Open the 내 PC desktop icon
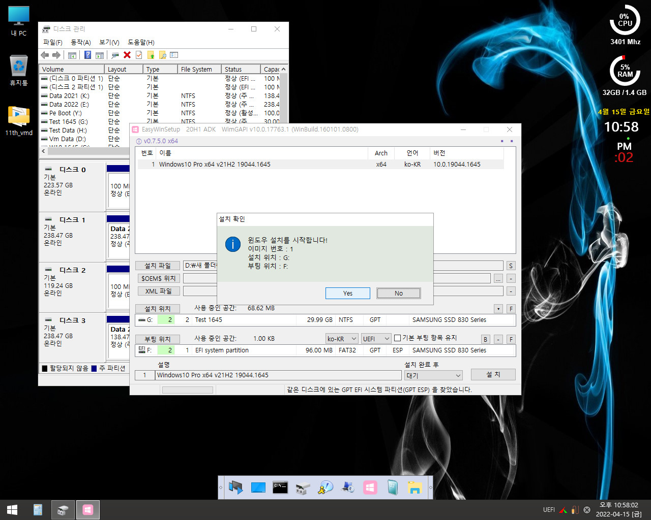The height and width of the screenshot is (520, 651). coord(19,21)
